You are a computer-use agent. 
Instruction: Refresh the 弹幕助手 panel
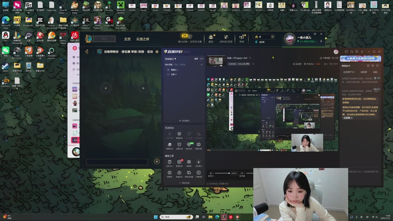pos(377,66)
